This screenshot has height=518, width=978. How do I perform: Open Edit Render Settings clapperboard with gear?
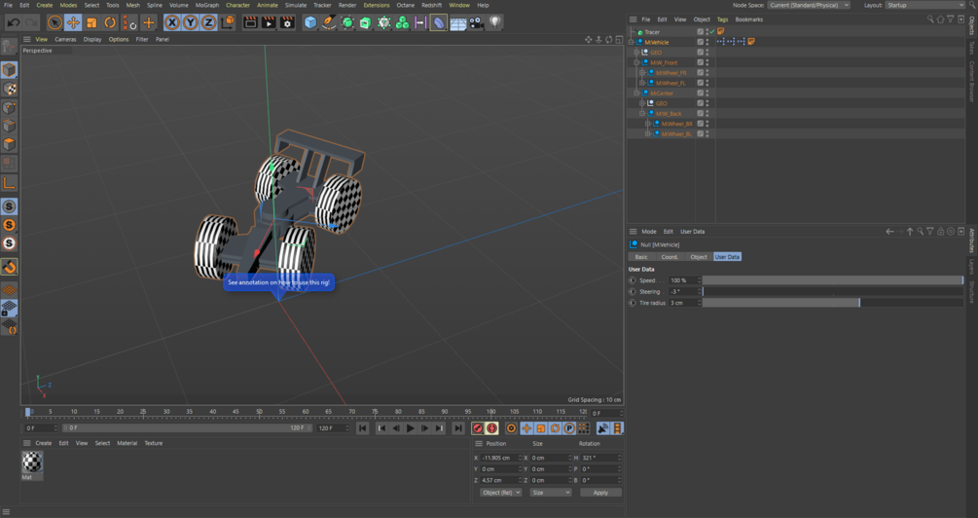coord(287,22)
